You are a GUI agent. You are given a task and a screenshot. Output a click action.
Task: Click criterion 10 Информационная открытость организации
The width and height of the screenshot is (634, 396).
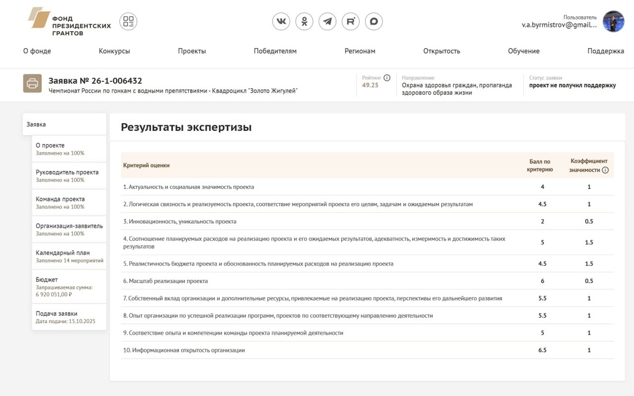184,351
